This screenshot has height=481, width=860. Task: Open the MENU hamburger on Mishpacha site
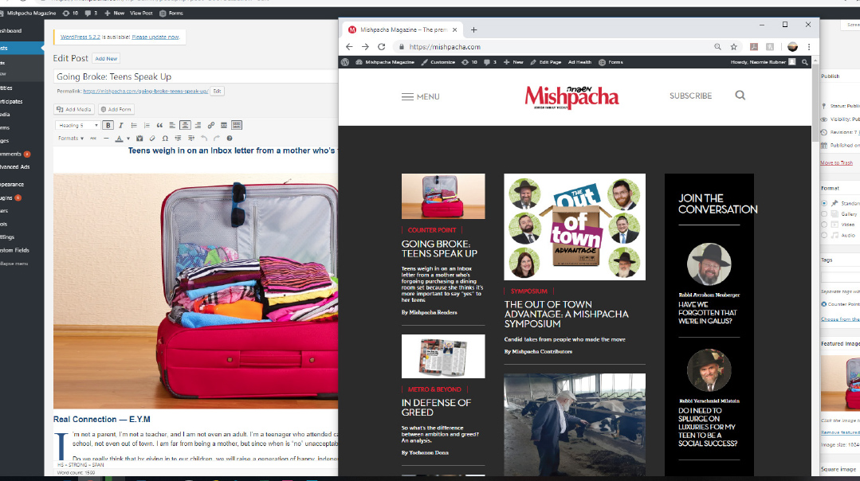(420, 97)
